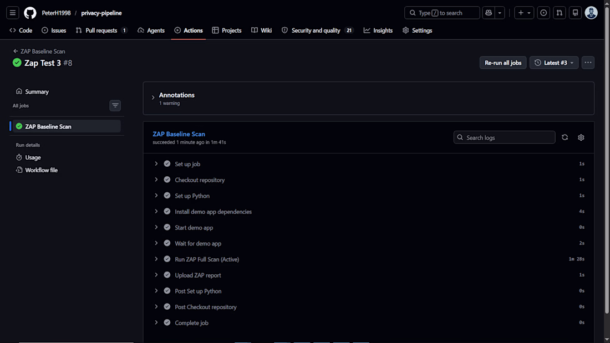
Task: Open pull requests icon in header
Action: click(x=560, y=13)
